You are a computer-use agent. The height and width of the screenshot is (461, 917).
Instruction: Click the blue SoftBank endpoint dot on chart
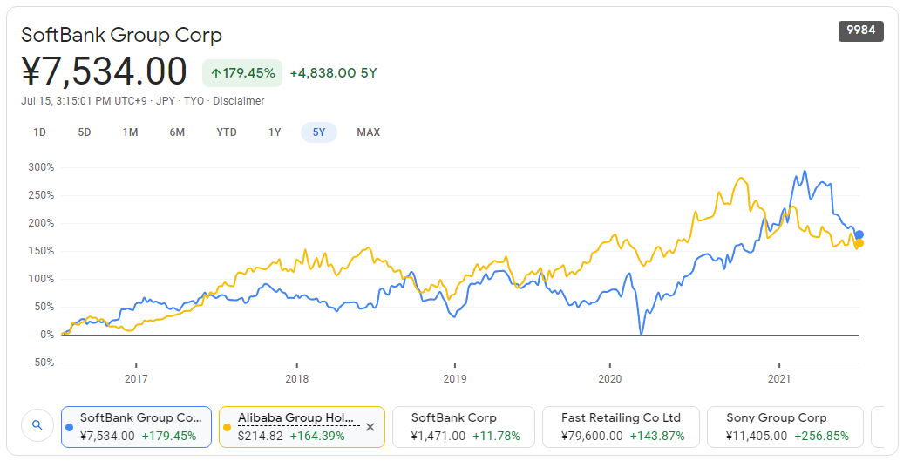coord(859,234)
